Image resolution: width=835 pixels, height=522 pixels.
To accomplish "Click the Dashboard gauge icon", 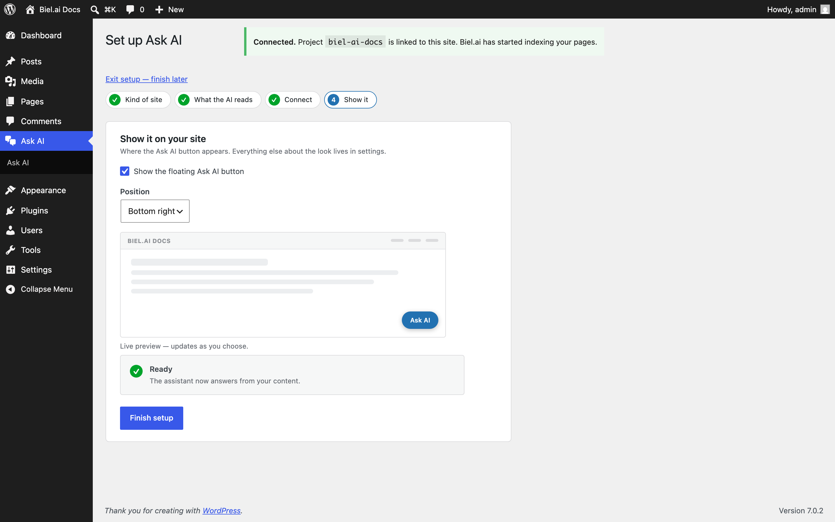I will [x=10, y=35].
